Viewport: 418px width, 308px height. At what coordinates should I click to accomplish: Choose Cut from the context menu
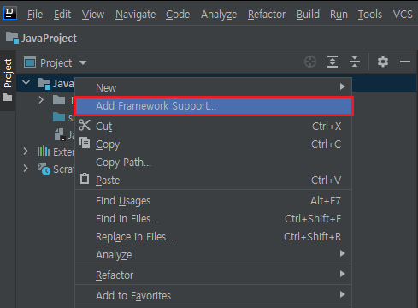[x=213, y=127]
